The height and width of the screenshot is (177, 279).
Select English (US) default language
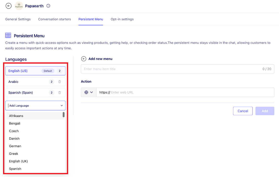(x=35, y=71)
